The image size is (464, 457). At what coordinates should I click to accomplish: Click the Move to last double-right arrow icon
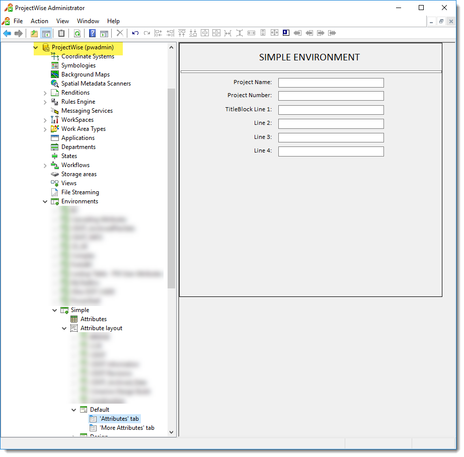[332, 33]
